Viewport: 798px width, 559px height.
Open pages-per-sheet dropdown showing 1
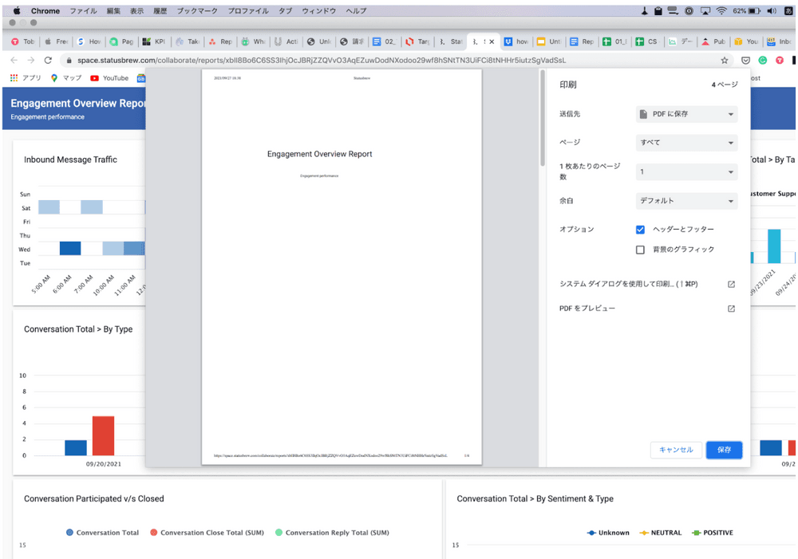[x=686, y=172]
